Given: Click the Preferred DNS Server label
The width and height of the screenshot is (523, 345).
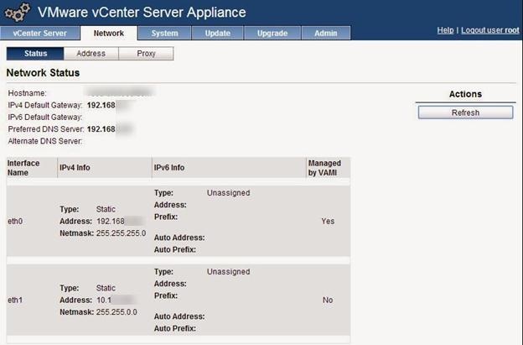Looking at the screenshot, I should coord(46,129).
